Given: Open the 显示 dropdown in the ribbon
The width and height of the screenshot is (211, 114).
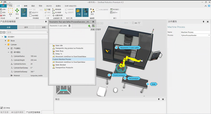Looking at the screenshot, I should (114, 13).
